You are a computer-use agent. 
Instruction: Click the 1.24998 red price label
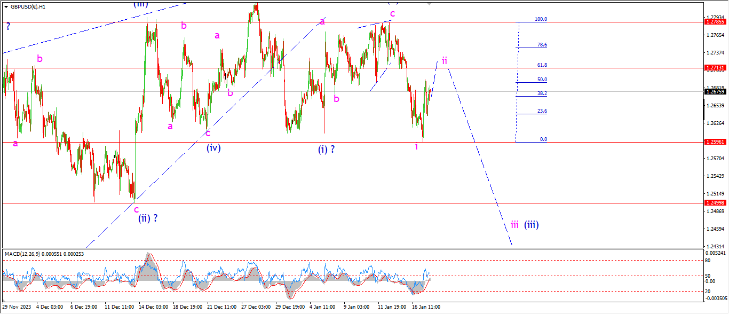pyautogui.click(x=715, y=203)
